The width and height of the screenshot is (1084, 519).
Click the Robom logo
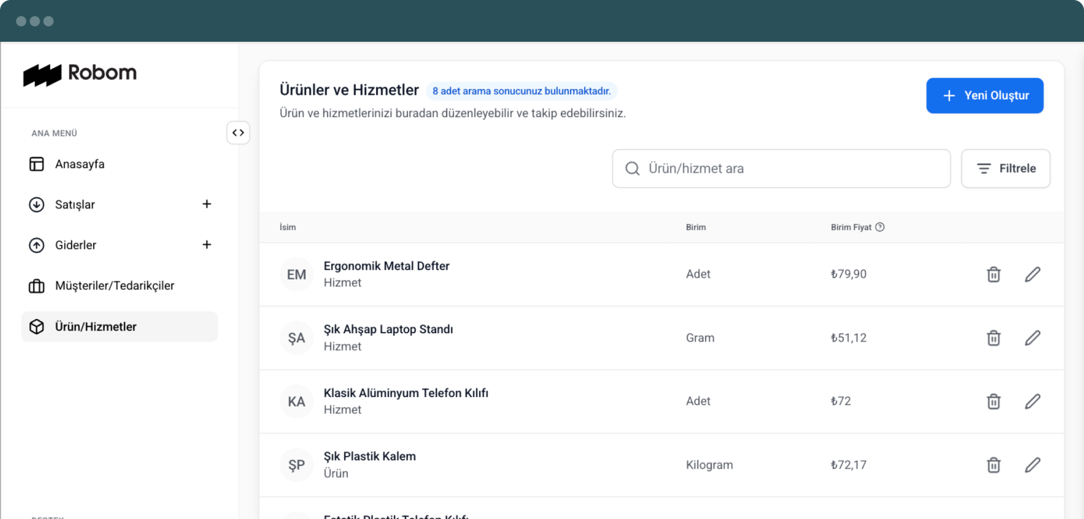tap(80, 74)
